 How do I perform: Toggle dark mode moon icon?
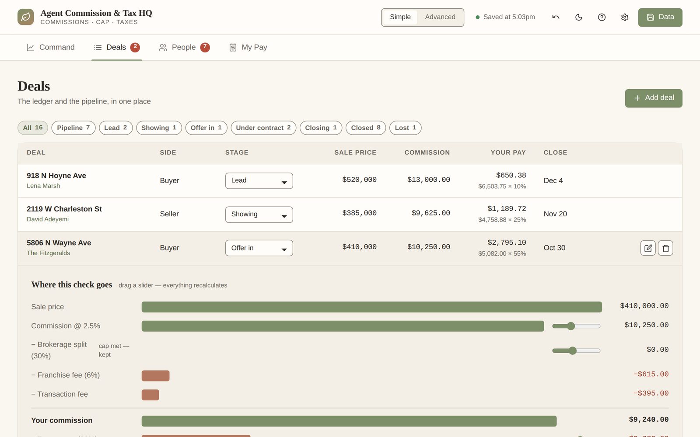click(579, 17)
